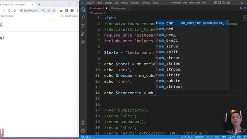The width and height of the screenshot is (247, 139).
Task: Toggle primary side bar layout icon
Action: [215, 3]
